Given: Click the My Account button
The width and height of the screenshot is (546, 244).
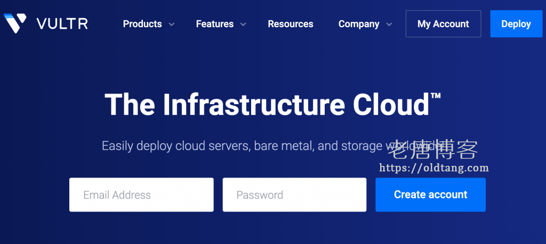Looking at the screenshot, I should coord(443,24).
